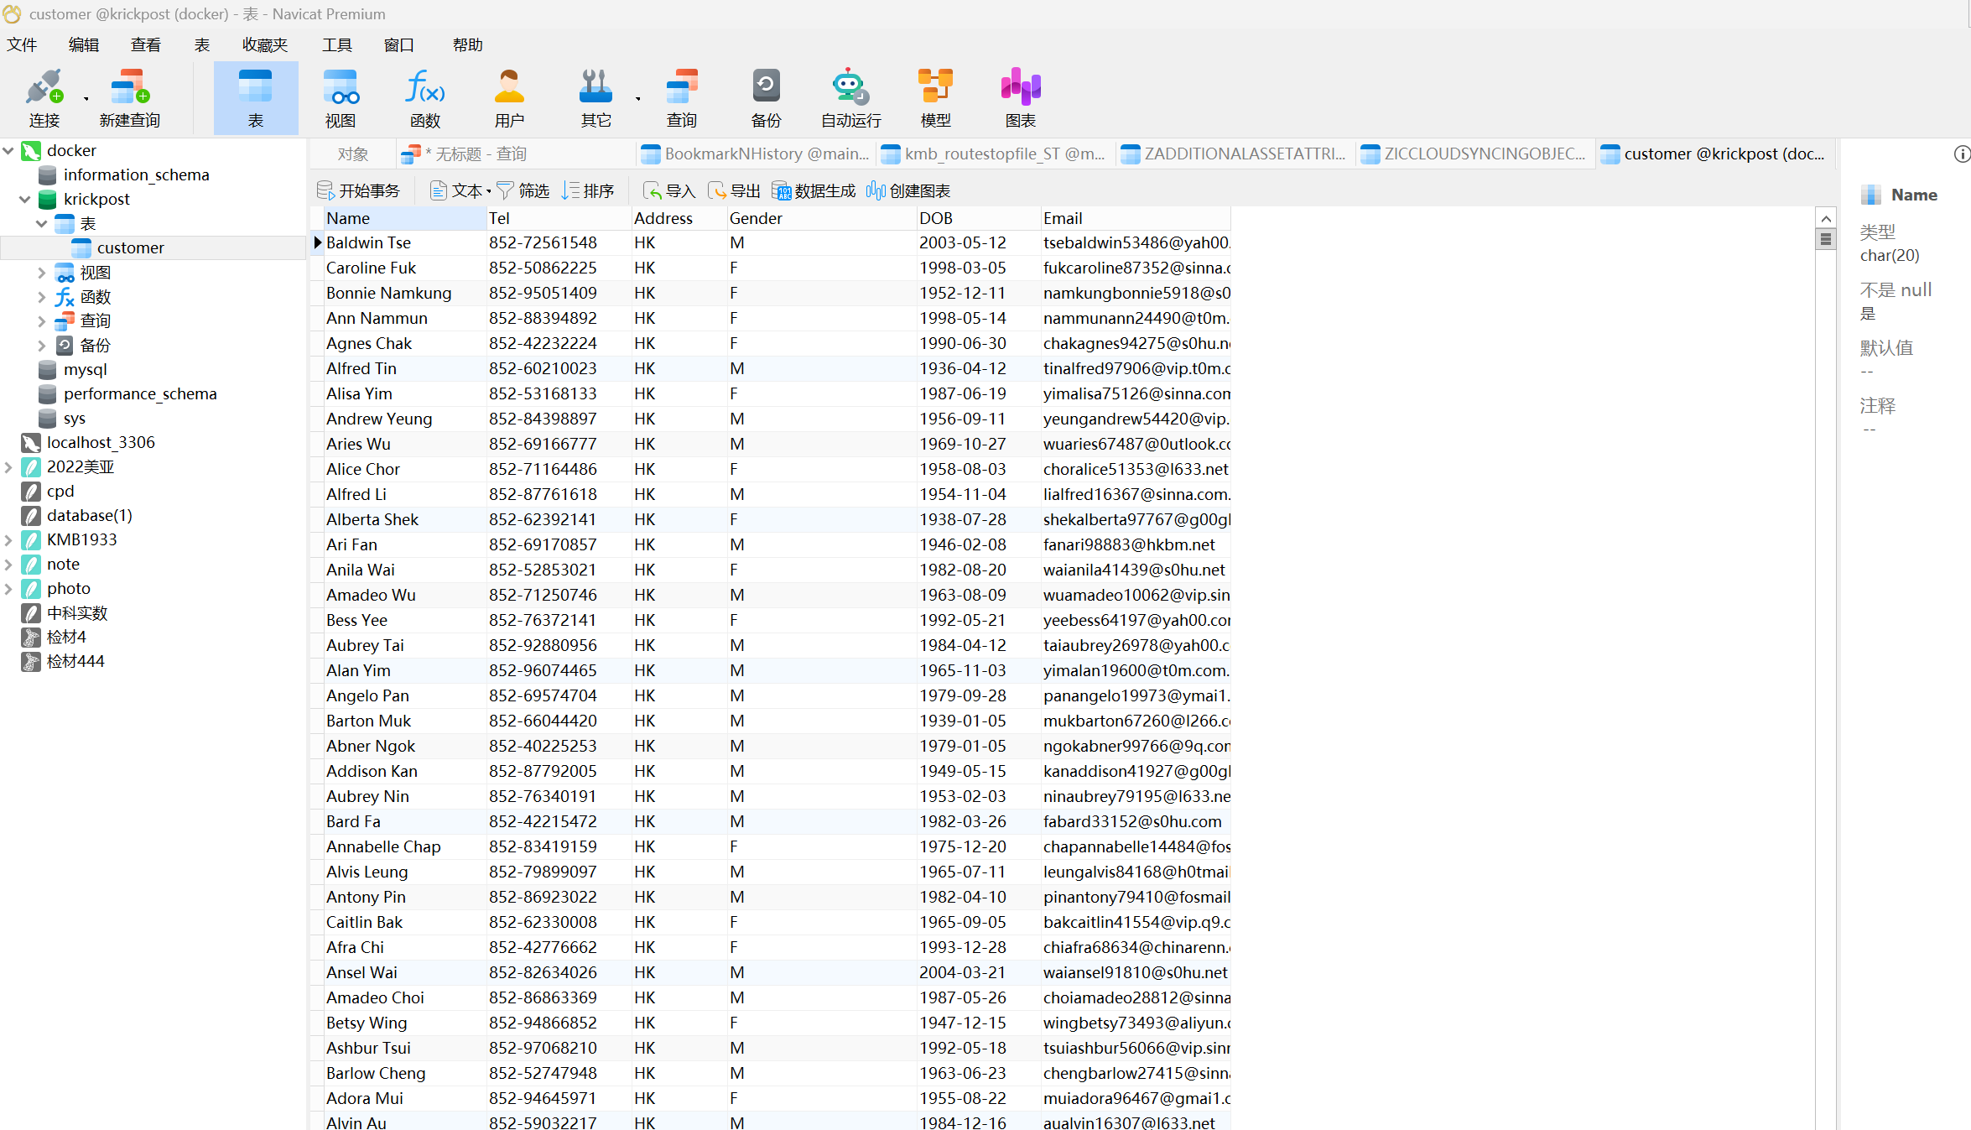Expand the KMB1933 connection

(9, 540)
